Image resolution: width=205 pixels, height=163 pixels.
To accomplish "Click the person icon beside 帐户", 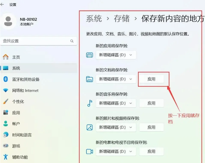I will (x=6, y=124).
